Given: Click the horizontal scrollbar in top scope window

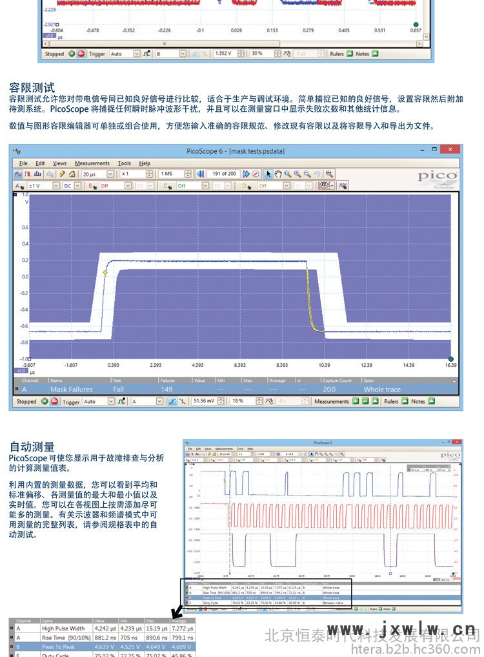Looking at the screenshot, I should 165,43.
